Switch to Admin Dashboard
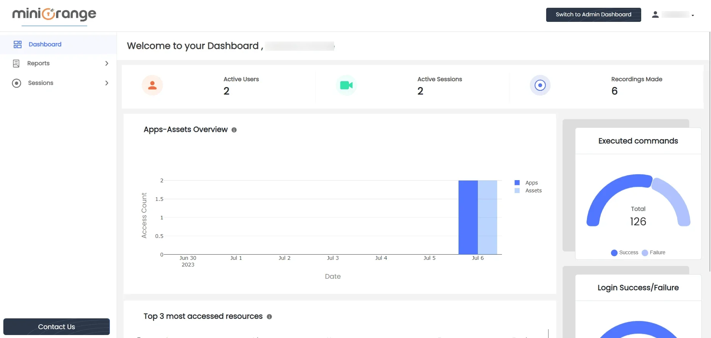 point(593,14)
